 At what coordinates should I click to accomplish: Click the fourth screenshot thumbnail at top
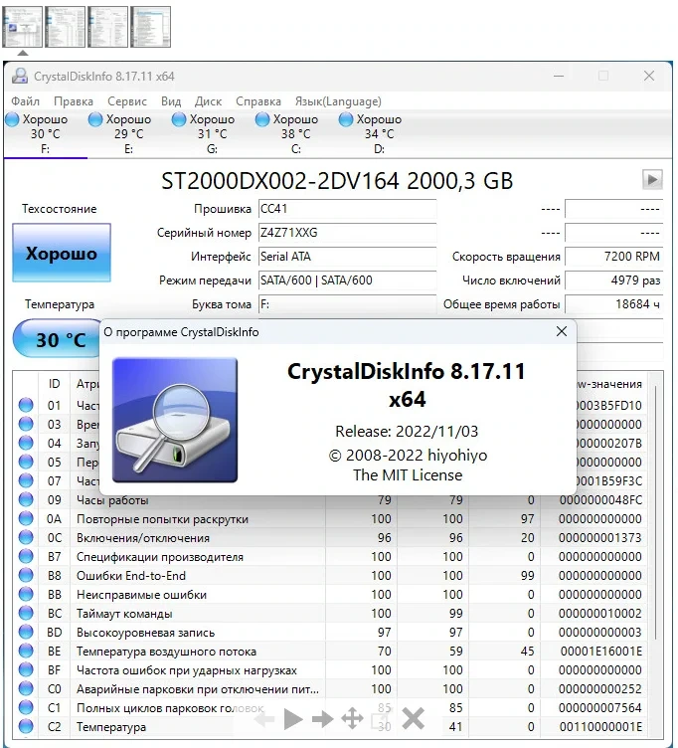[151, 27]
